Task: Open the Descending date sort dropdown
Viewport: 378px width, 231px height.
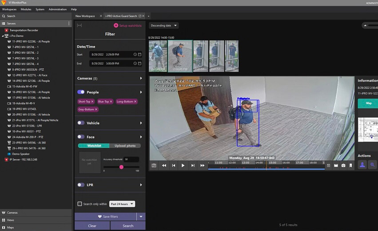Action: click(x=163, y=25)
